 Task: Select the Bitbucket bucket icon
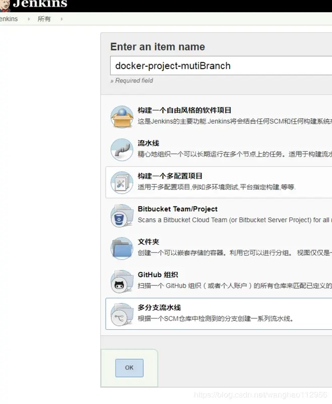tap(122, 216)
